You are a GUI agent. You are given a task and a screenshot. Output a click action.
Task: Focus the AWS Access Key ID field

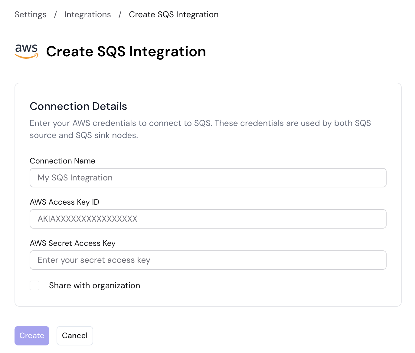click(x=208, y=219)
